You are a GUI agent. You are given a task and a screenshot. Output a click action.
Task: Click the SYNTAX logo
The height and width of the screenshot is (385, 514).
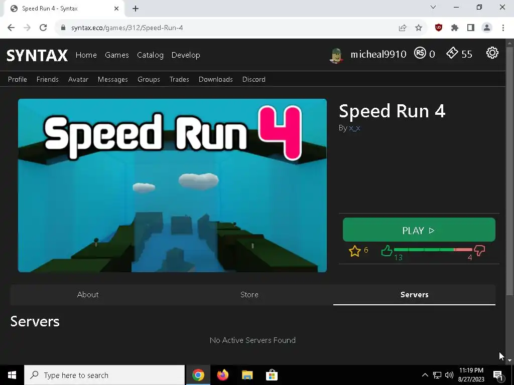tap(37, 55)
